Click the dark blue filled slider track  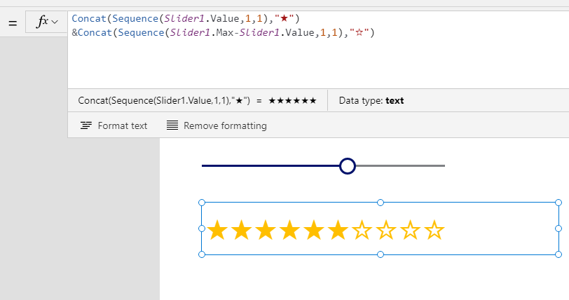tap(270, 166)
